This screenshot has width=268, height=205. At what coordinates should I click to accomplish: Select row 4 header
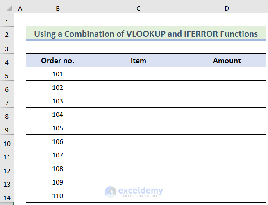coord(7,62)
